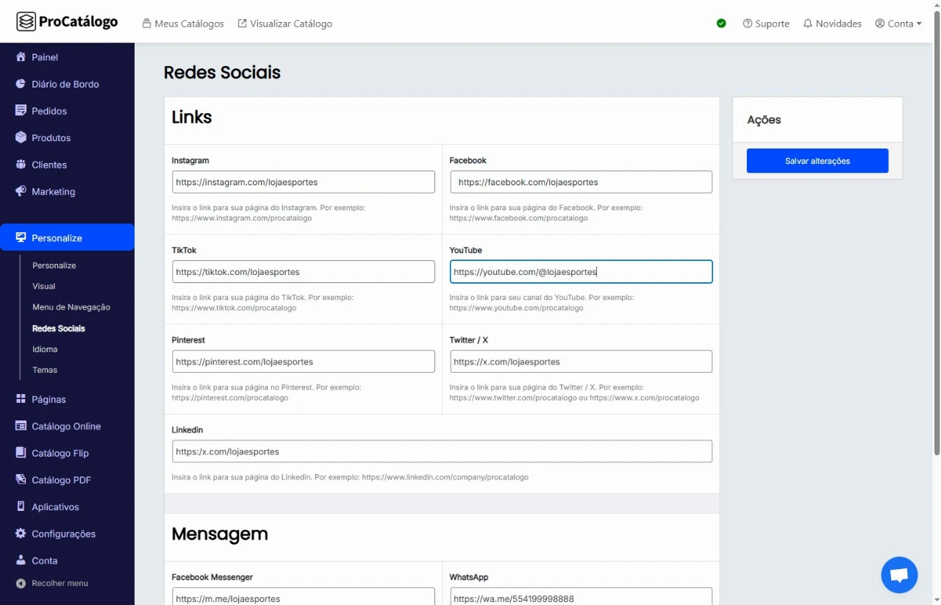Click the Novidades bell icon
This screenshot has height=605, width=941.
pos(808,24)
